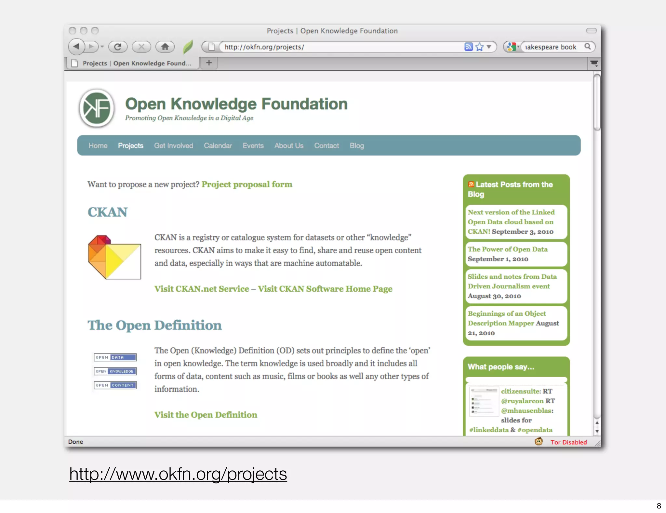Click the toolbar toggle pill in title bar
Screen dimensions: 666x513
[591, 31]
